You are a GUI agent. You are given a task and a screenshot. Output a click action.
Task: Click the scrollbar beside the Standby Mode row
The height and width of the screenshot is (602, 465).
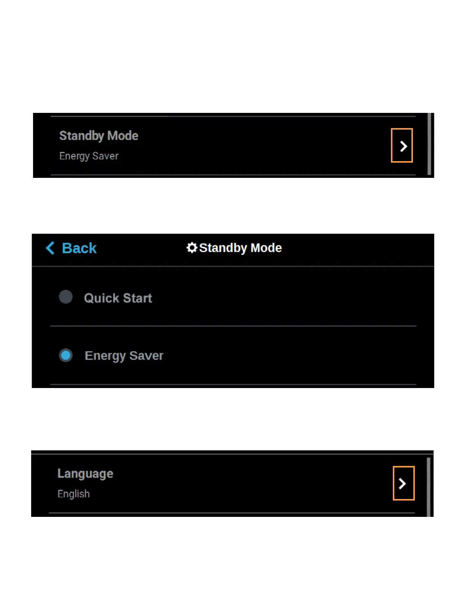coord(429,144)
